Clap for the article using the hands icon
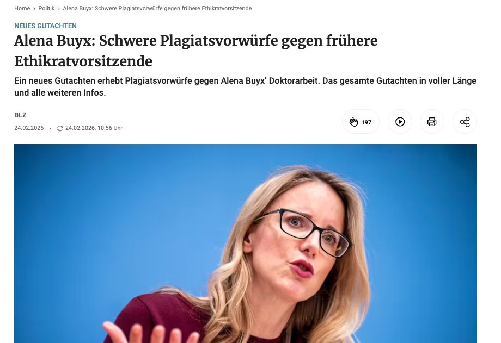This screenshot has height=343, width=501. click(x=354, y=122)
